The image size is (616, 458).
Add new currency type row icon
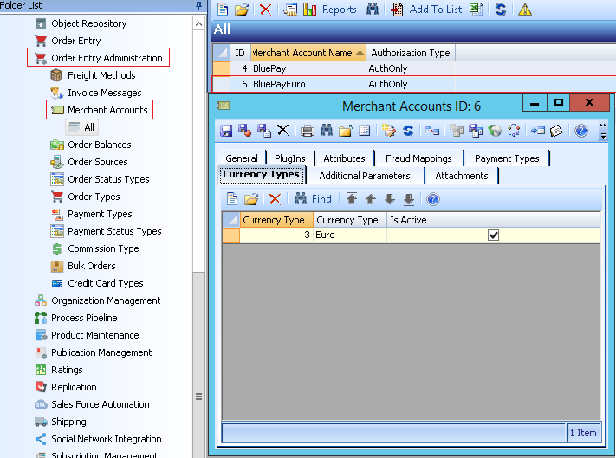232,199
